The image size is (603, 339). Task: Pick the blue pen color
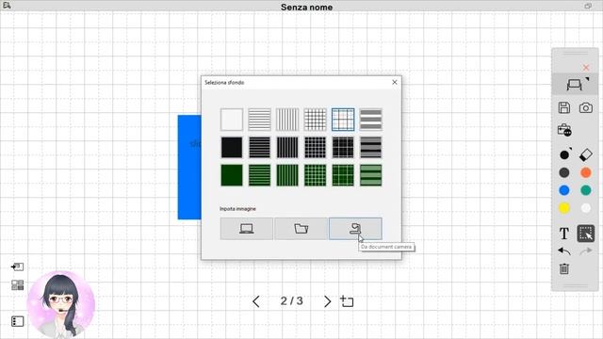pyautogui.click(x=564, y=190)
